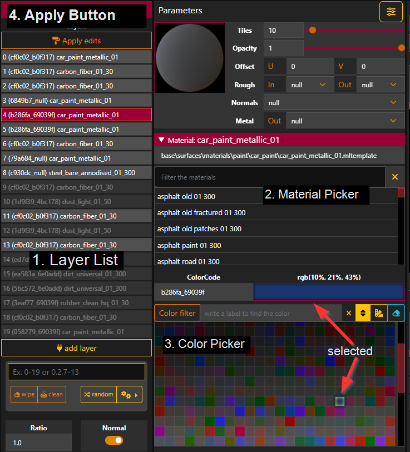Open the parameters settings sliders icon

pyautogui.click(x=391, y=12)
